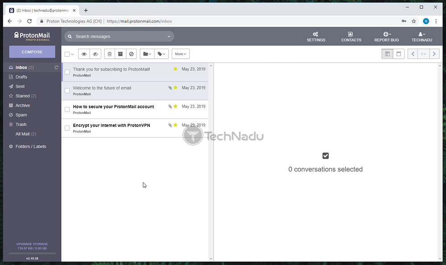Viewport: 446px width, 265px height.
Task: Open email Thank you for subscribing to ProtonMail
Action: [x=135, y=72]
